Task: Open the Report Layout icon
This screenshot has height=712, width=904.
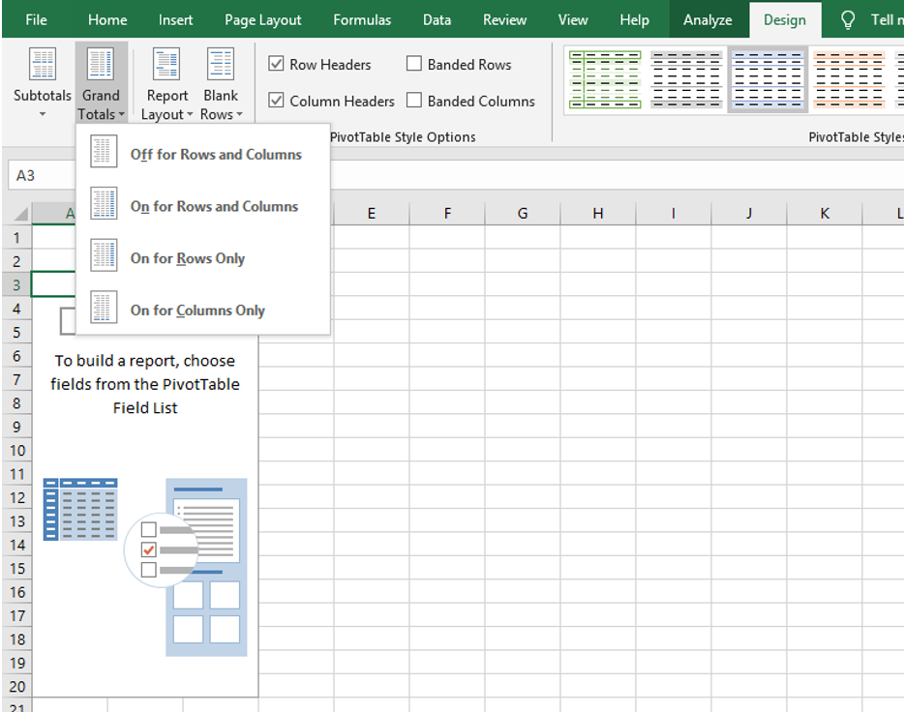Action: point(167,64)
